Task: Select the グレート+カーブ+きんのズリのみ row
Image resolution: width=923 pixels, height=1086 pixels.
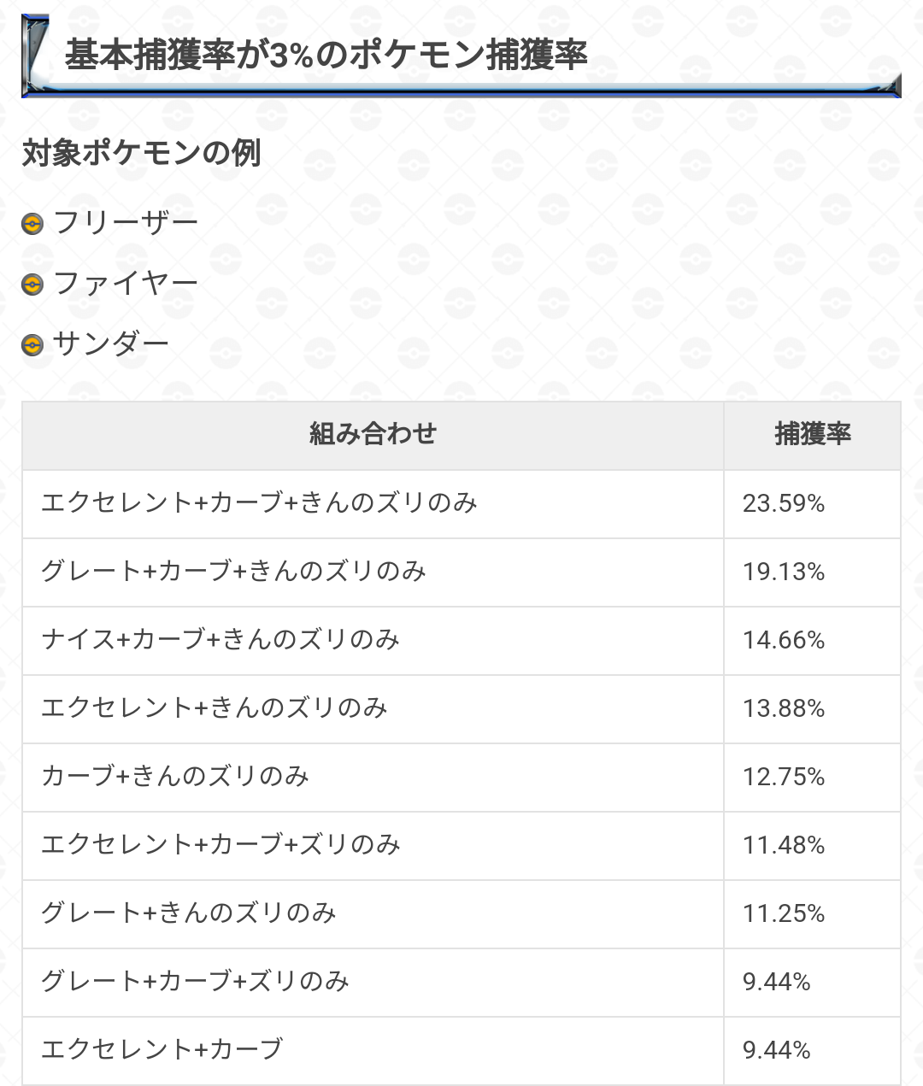Action: tap(233, 571)
